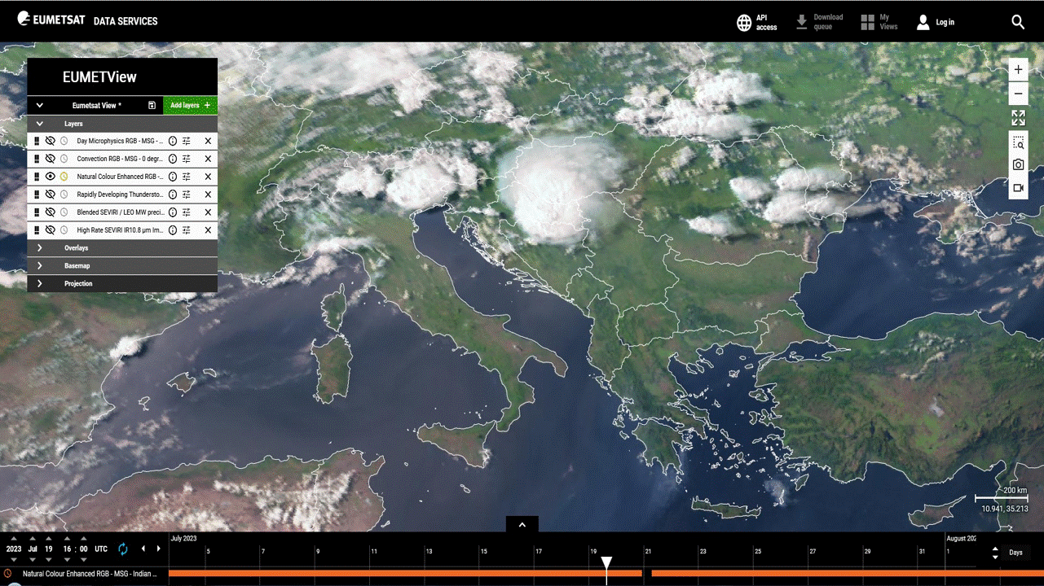1044x586 pixels.
Task: Open settings for Blended SEVIRI layer
Action: point(187,212)
